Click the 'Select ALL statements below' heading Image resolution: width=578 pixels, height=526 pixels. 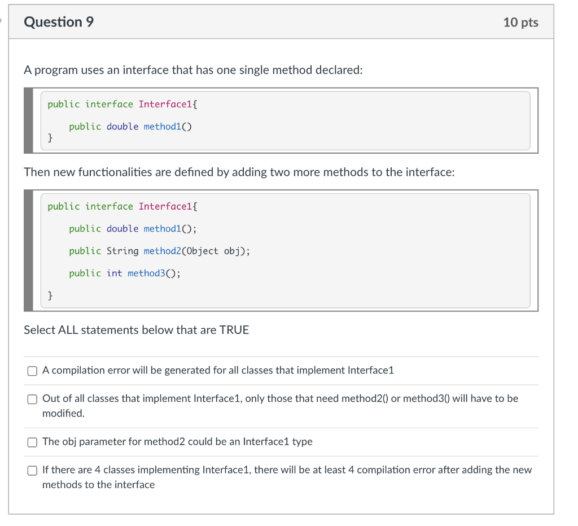136,330
